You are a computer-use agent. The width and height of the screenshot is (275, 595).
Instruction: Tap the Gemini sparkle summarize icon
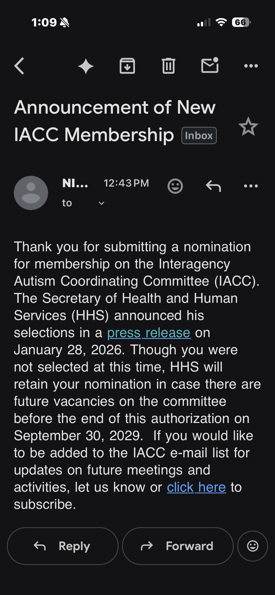[86, 66]
